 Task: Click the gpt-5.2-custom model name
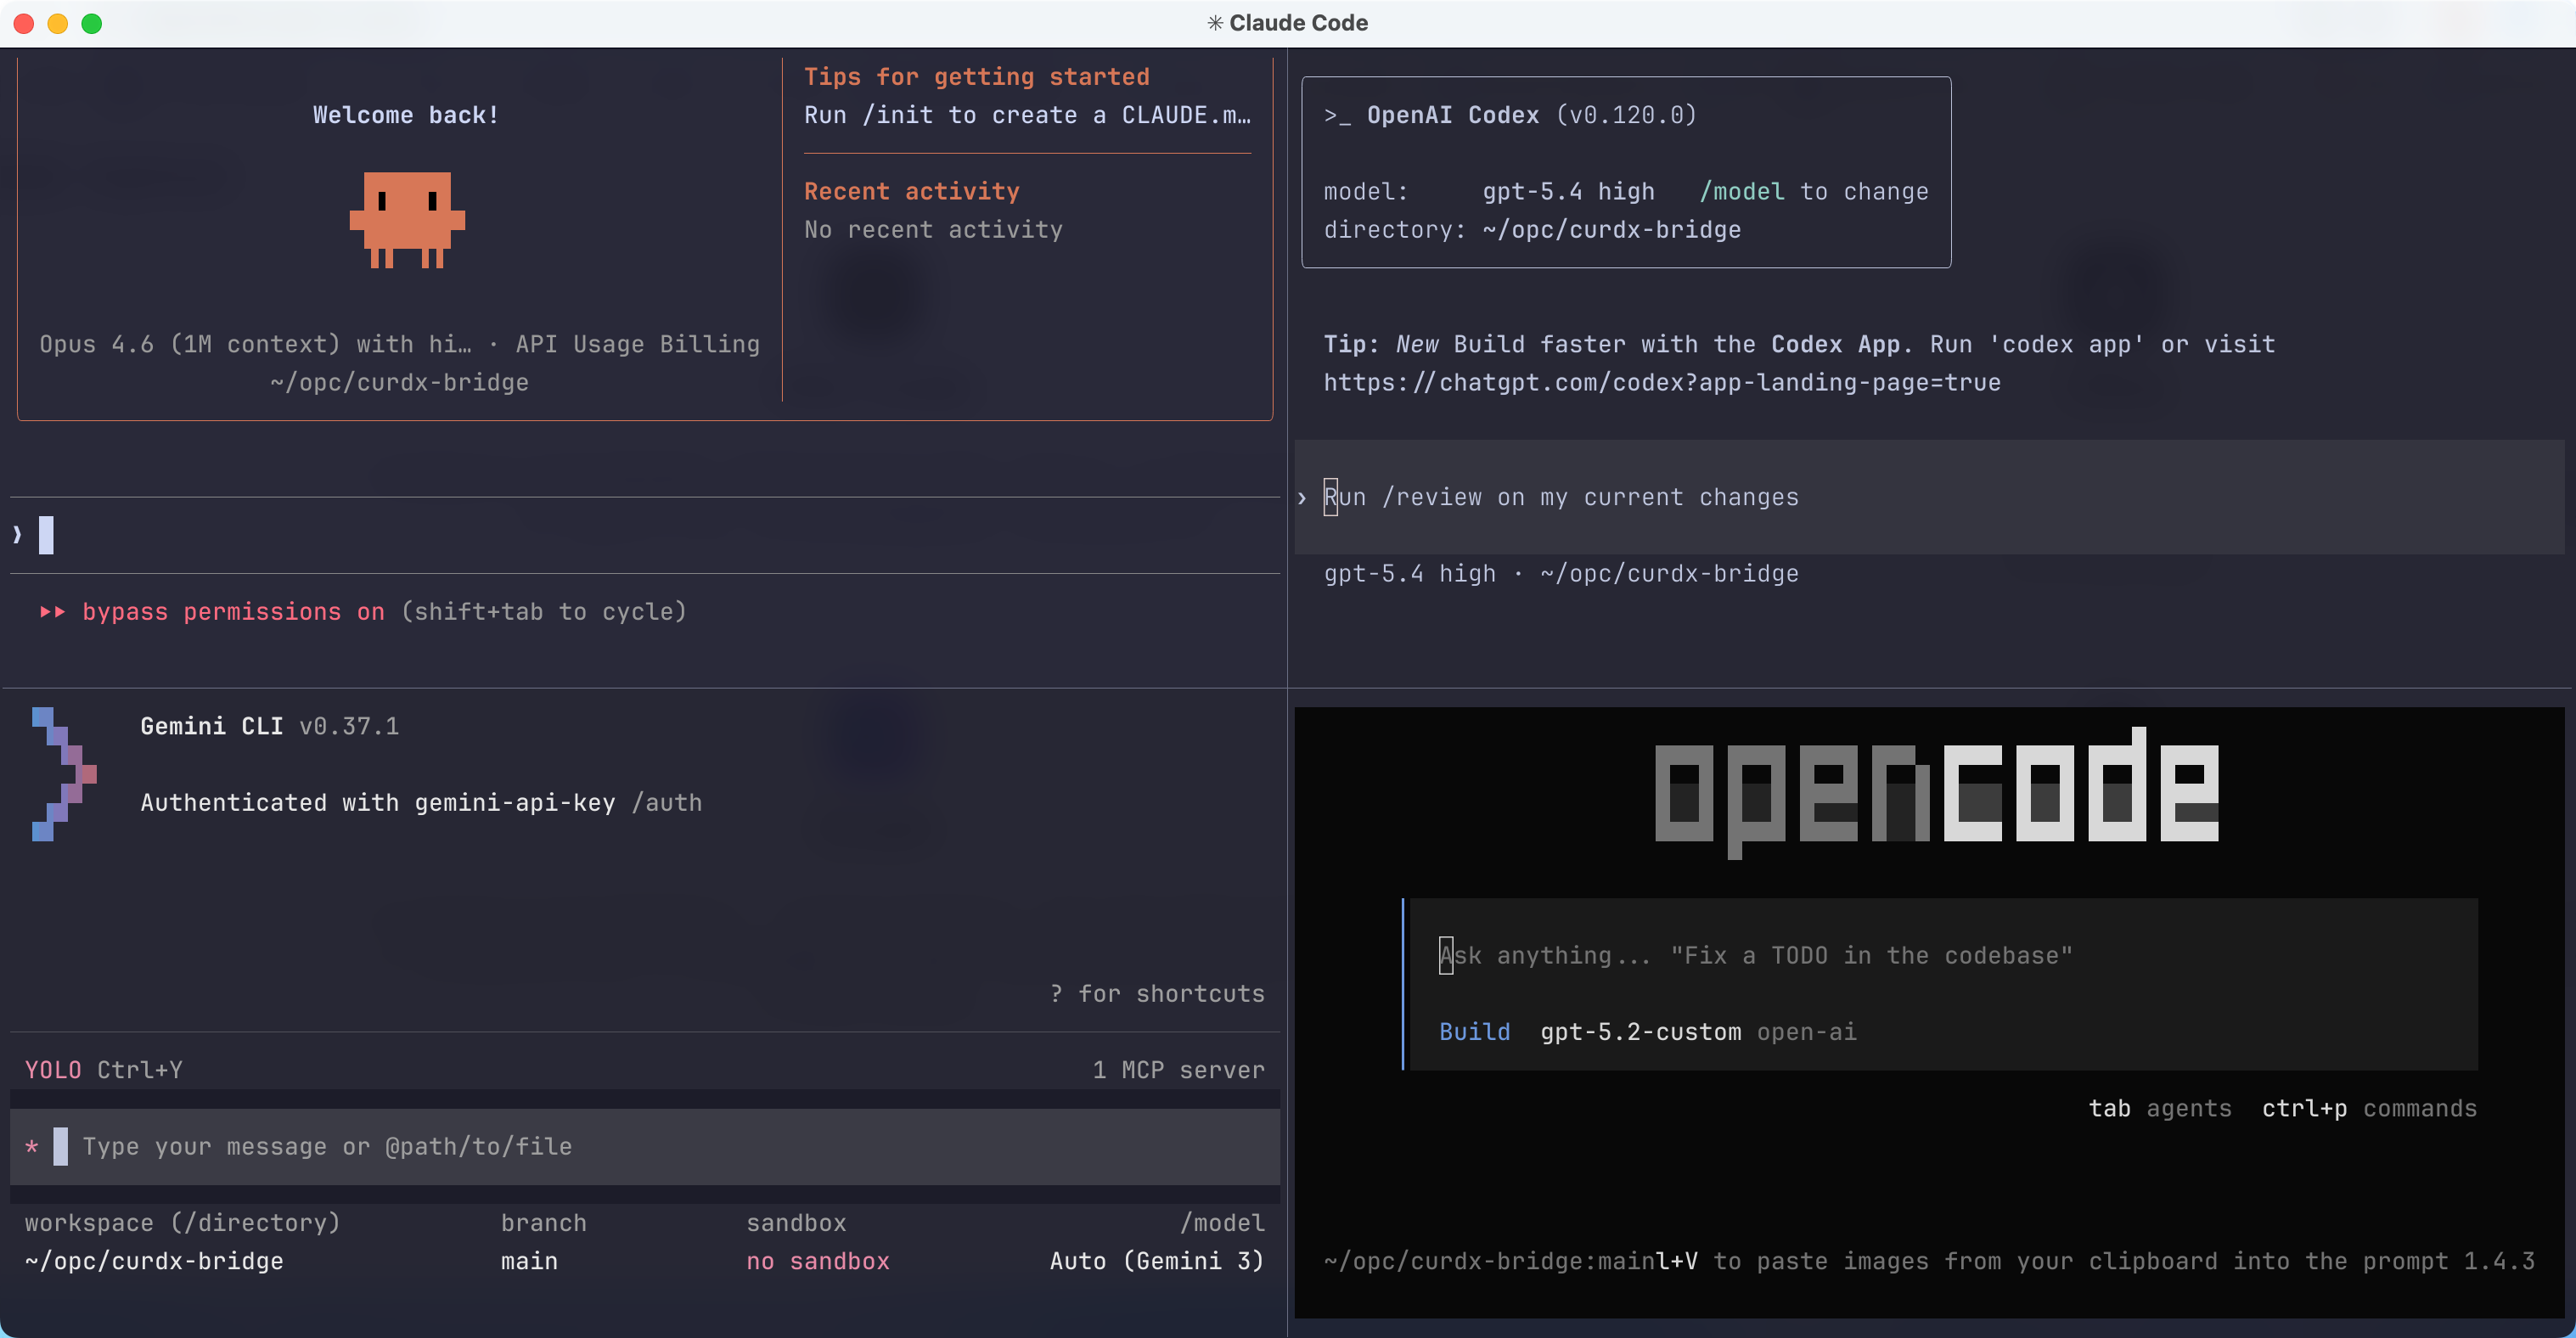(x=1640, y=1032)
